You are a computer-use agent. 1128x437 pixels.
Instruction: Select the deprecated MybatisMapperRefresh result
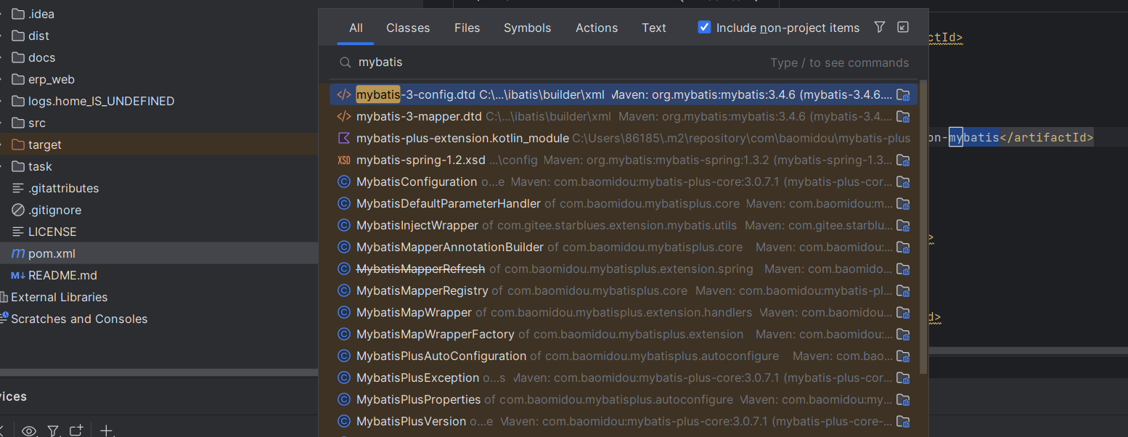(x=624, y=269)
